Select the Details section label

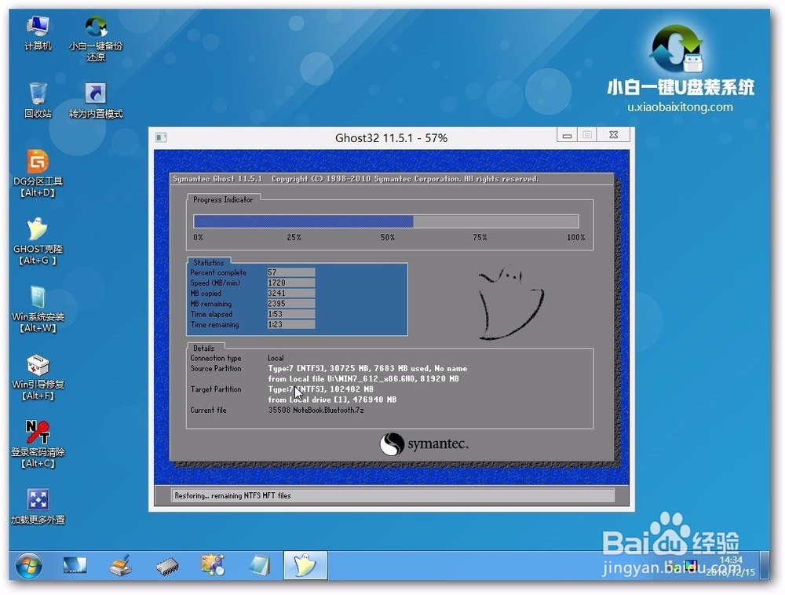coord(202,348)
